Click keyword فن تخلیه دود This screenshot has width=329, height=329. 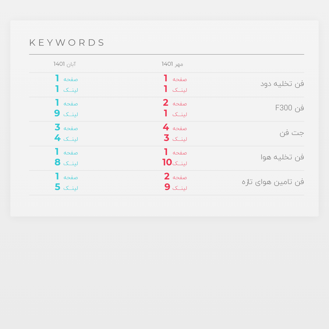click(x=282, y=84)
